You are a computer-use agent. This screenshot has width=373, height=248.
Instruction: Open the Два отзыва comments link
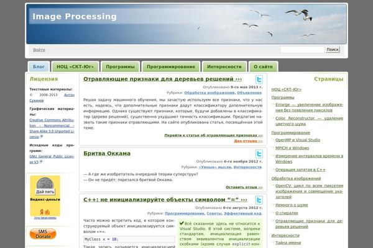248,141
